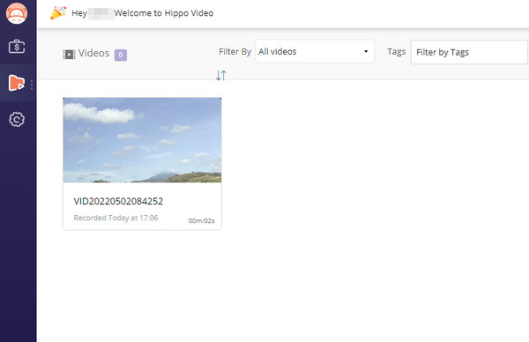529x342 pixels.
Task: Click the Videos heading label
Action: click(93, 53)
